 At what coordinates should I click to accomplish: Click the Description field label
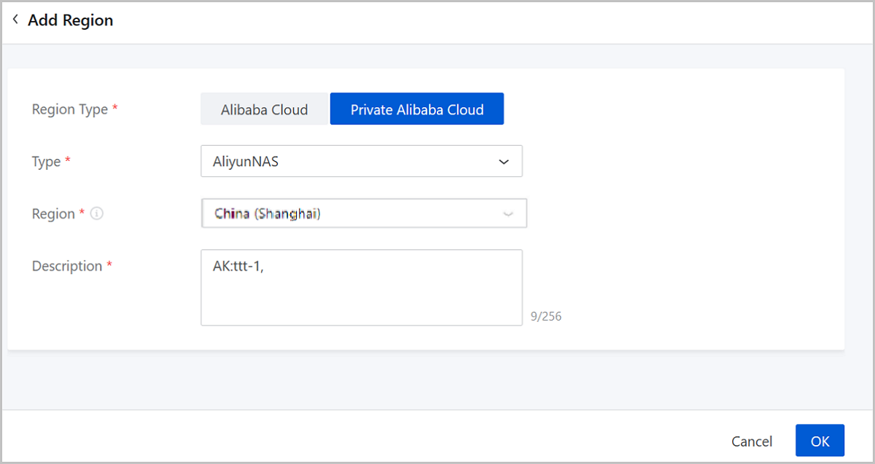point(67,266)
